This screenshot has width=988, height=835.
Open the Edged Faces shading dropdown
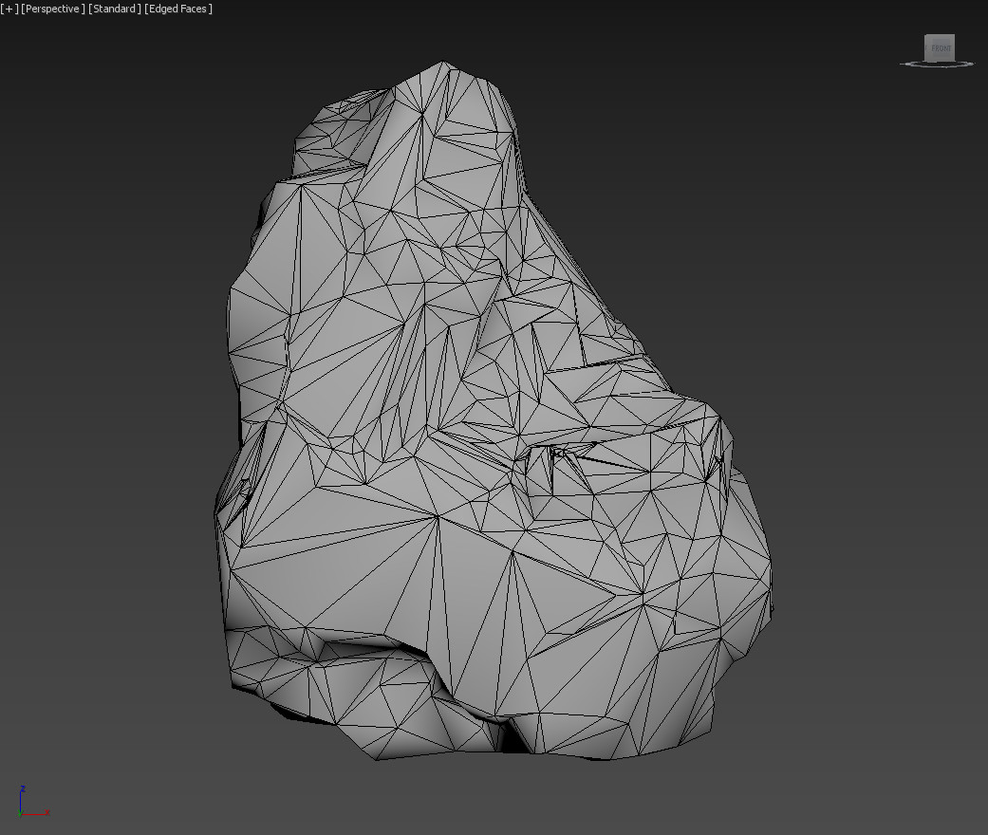point(177,9)
